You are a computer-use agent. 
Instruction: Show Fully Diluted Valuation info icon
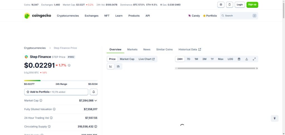[54, 109]
